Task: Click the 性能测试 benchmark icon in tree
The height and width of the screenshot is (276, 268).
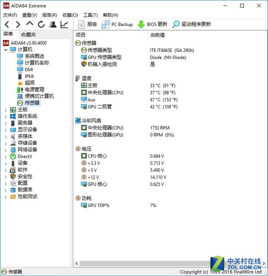Action: pyautogui.click(x=13, y=197)
